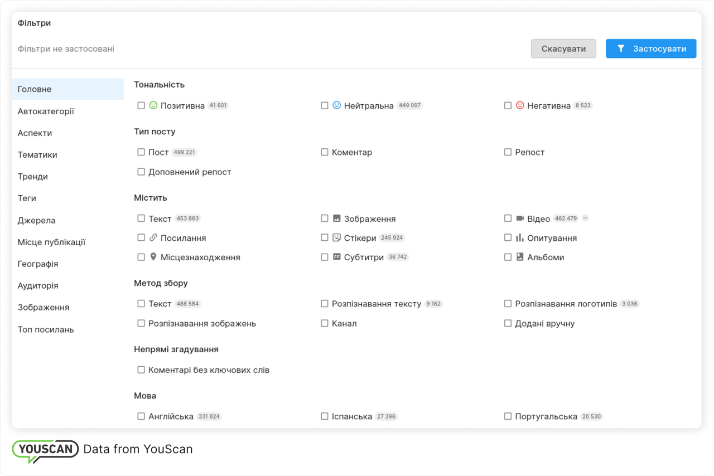
Task: Tick the Коментарі без ключових слів checkbox
Action: 141,370
